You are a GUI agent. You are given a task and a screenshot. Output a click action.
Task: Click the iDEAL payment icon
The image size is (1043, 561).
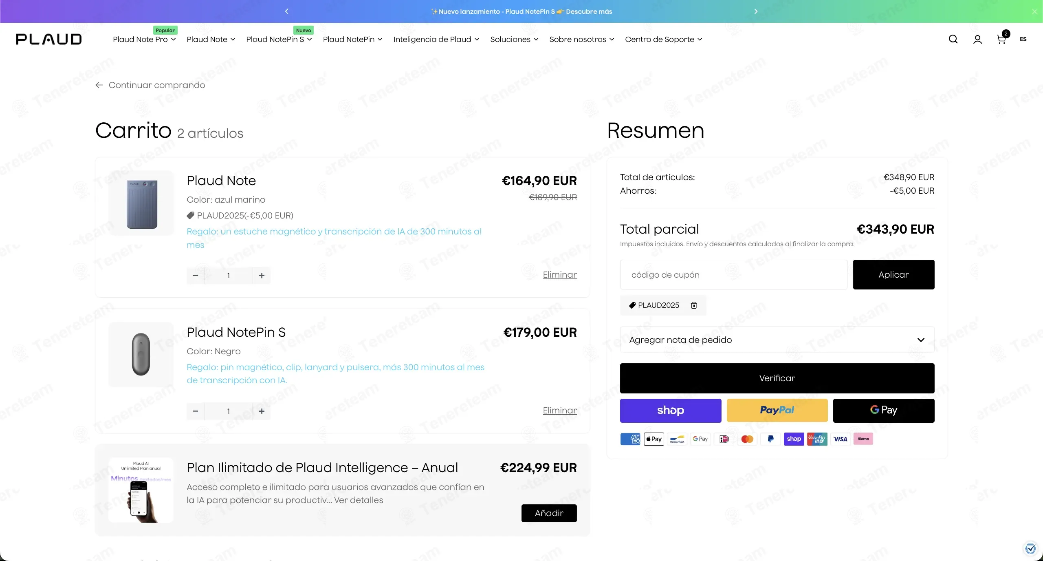click(724, 439)
